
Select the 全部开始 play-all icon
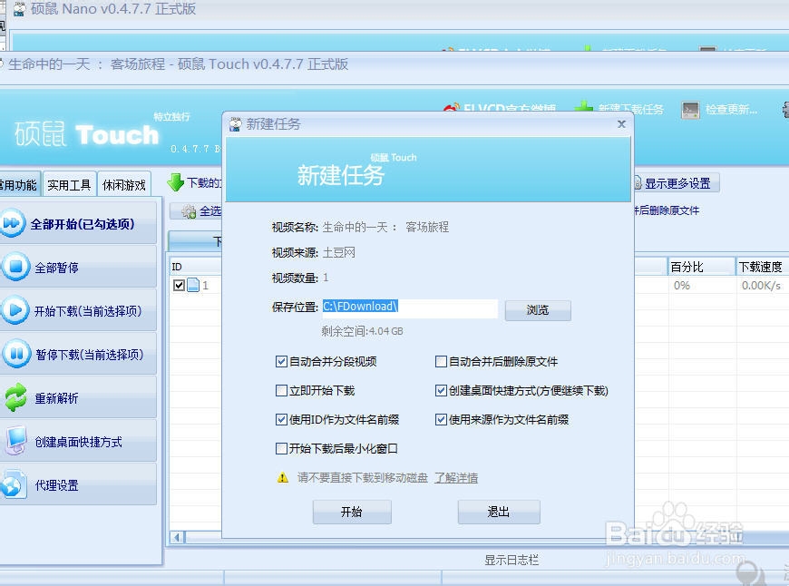pyautogui.click(x=13, y=223)
